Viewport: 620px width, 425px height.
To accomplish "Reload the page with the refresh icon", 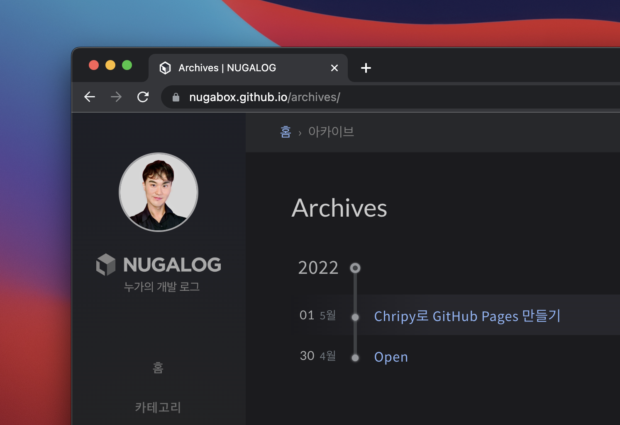I will [143, 97].
